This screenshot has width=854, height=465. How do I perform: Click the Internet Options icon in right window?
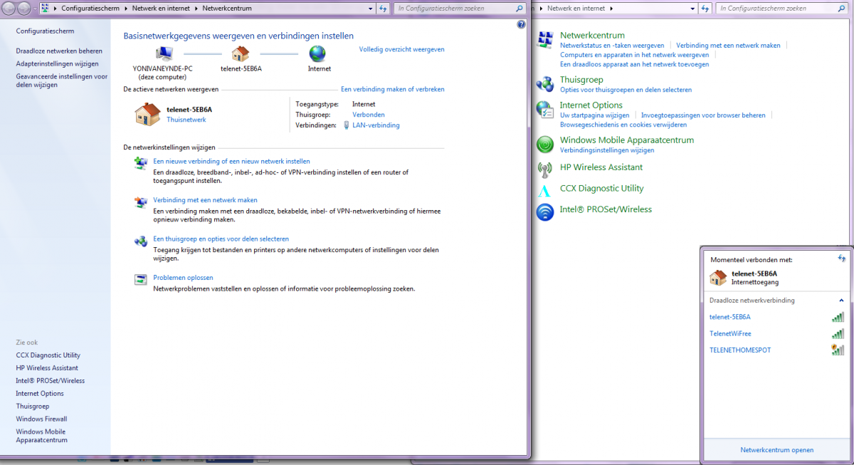545,110
